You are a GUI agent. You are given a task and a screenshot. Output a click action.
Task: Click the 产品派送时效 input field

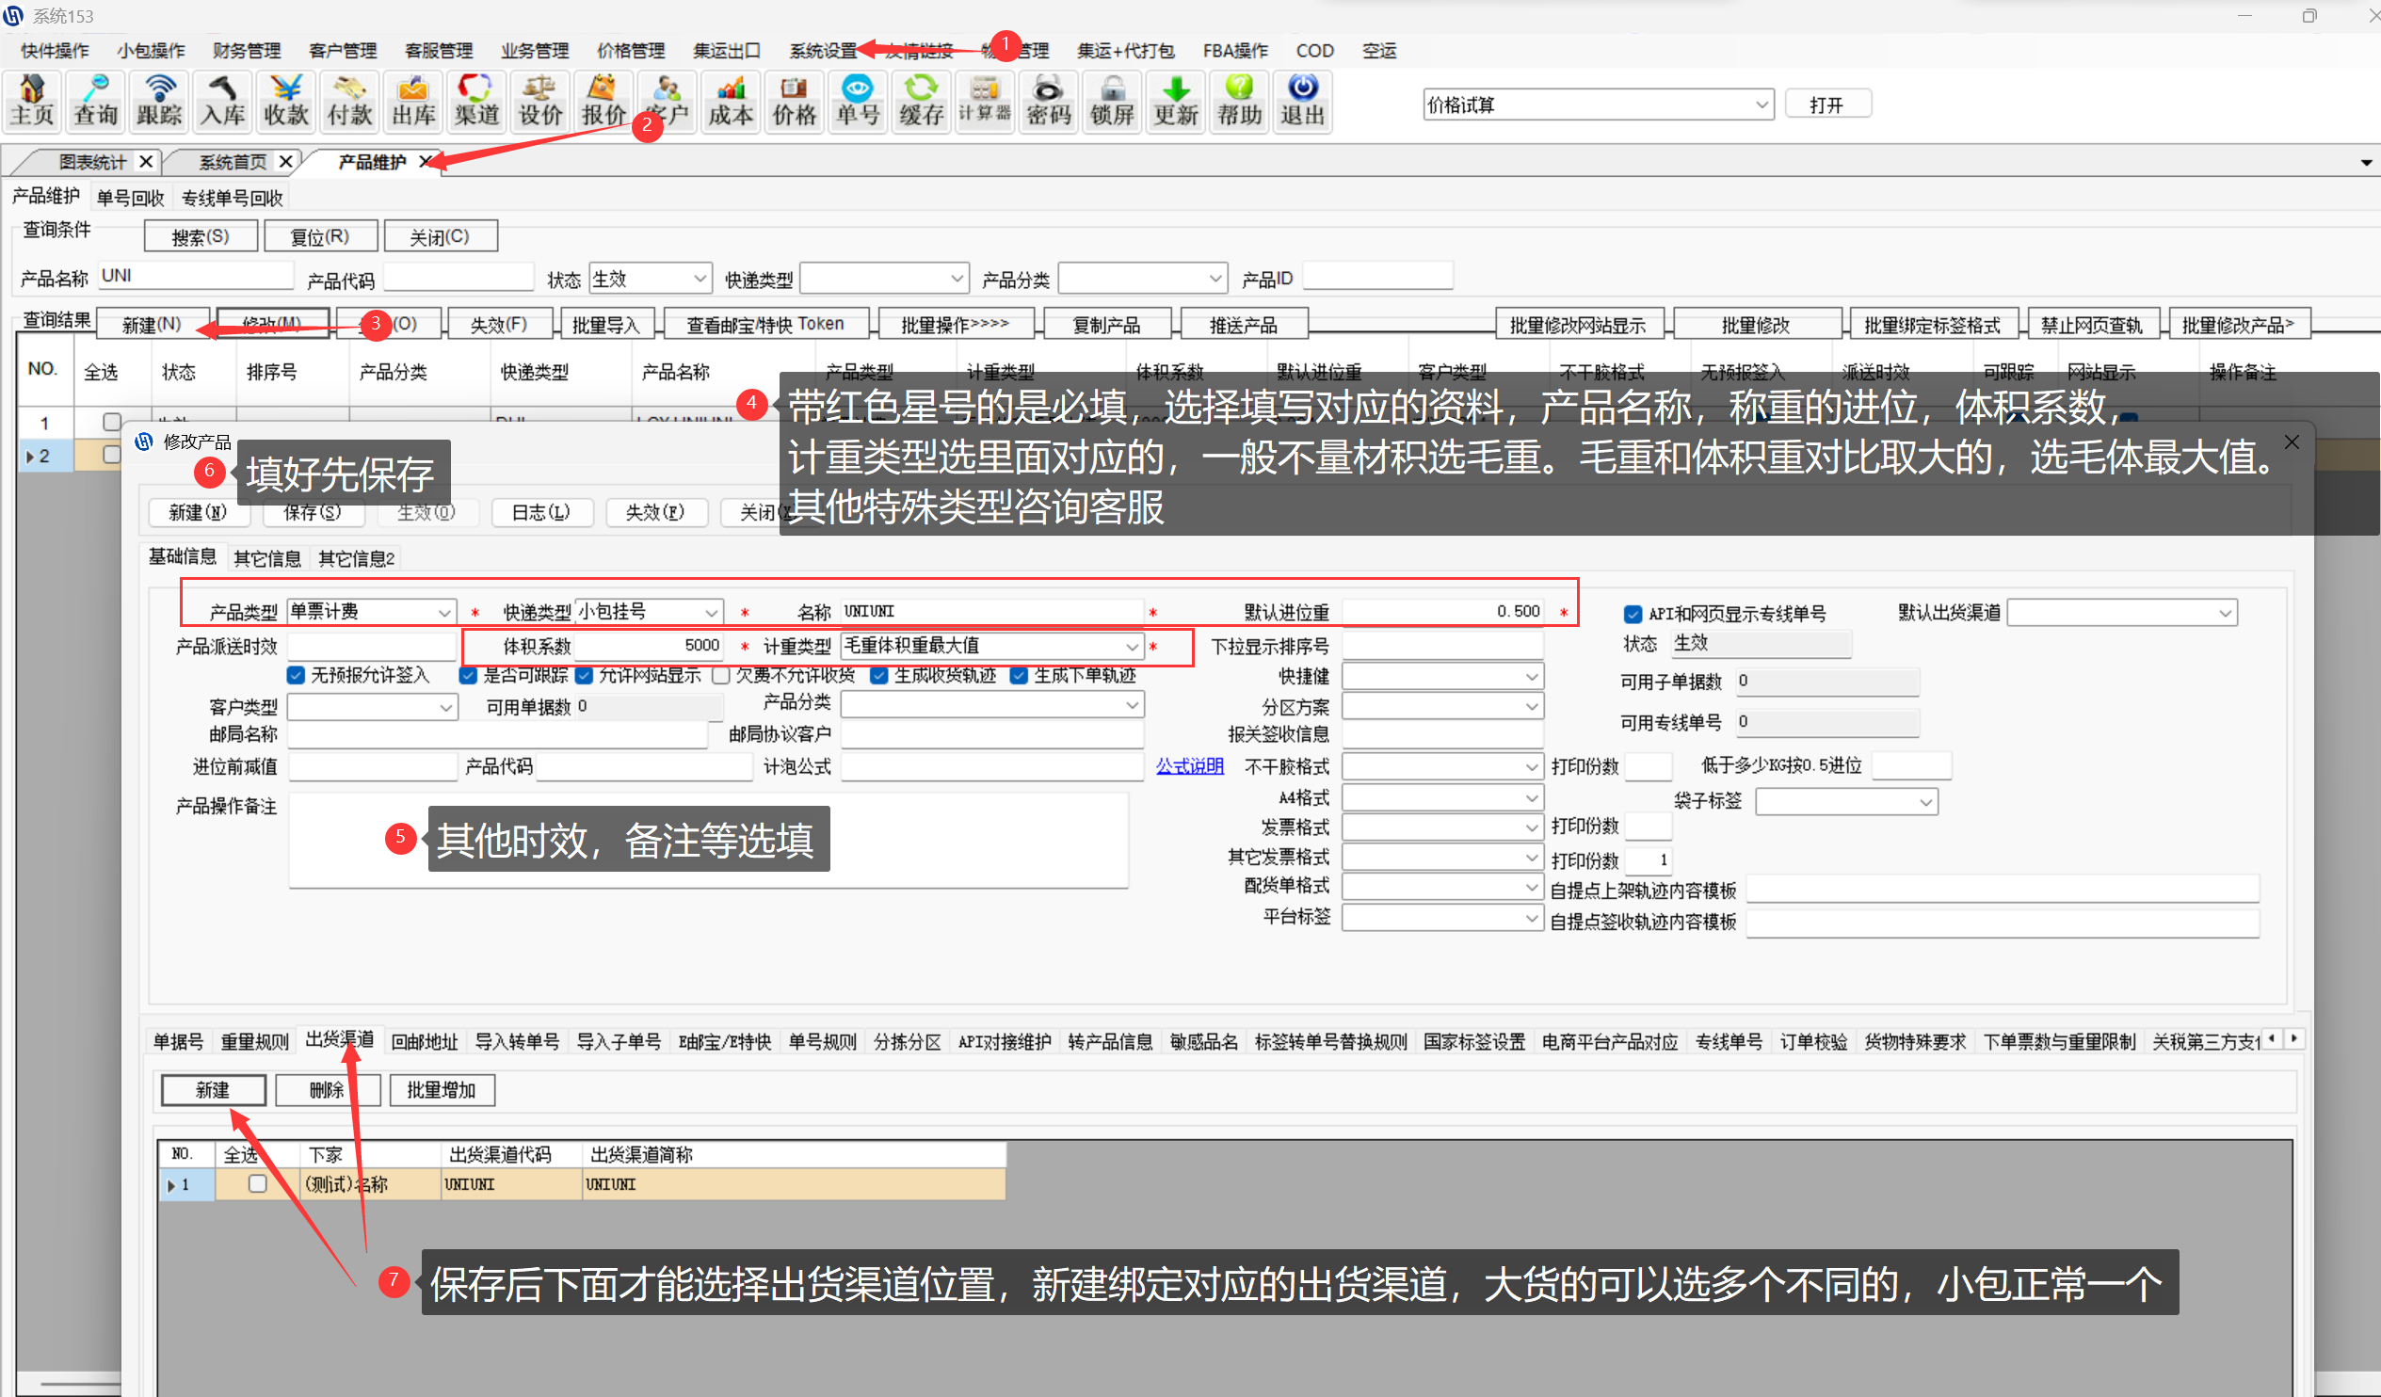point(371,646)
